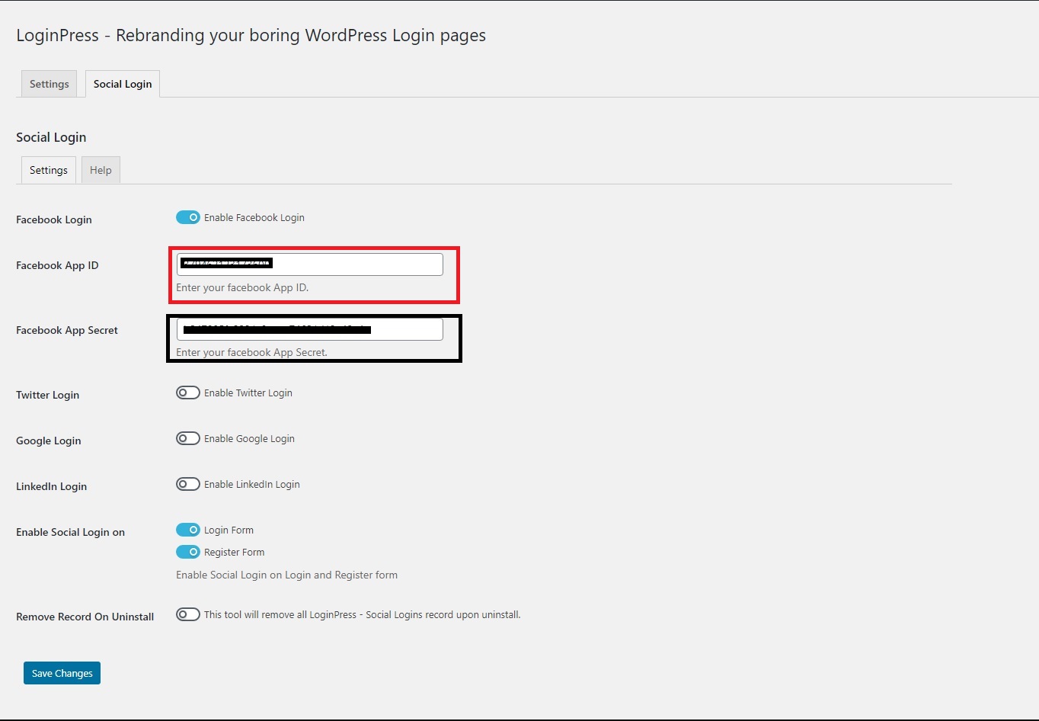
Task: Enable the Google Login toggle
Action: coord(188,438)
